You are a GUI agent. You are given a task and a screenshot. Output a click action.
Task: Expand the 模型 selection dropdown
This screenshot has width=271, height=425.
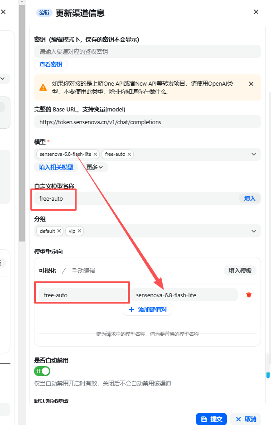click(x=254, y=154)
